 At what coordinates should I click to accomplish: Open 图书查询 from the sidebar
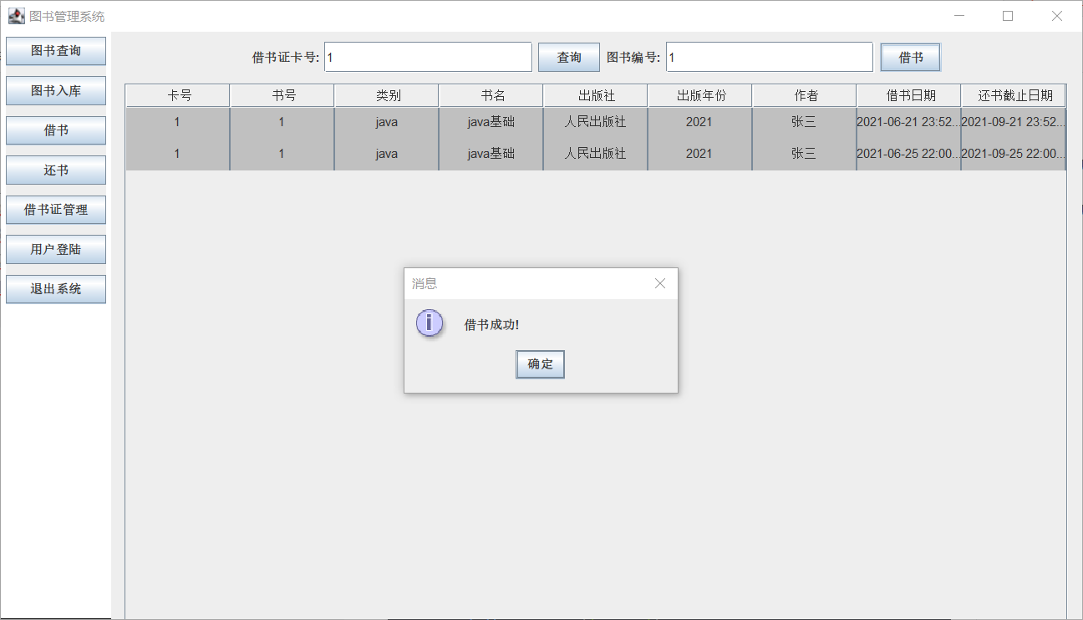point(55,51)
